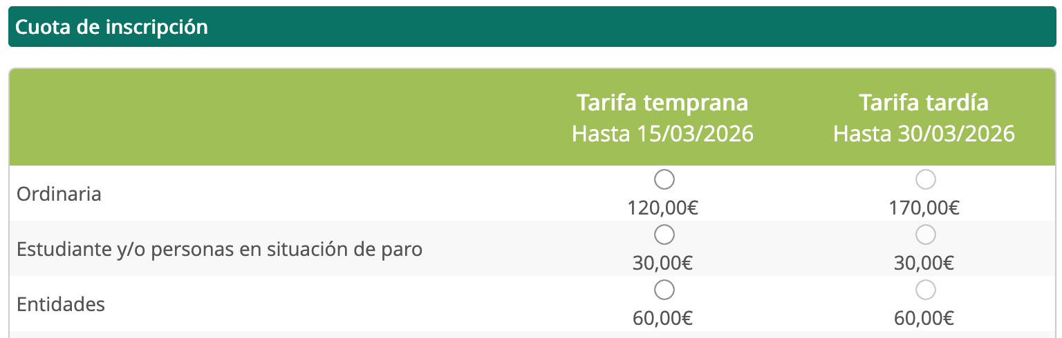The image size is (1062, 338).
Task: Click the Hasta 30/03/2026 deadline text
Action: (924, 133)
